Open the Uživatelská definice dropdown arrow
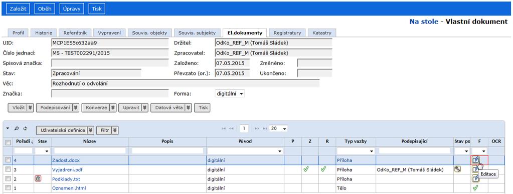 [x=91, y=130]
